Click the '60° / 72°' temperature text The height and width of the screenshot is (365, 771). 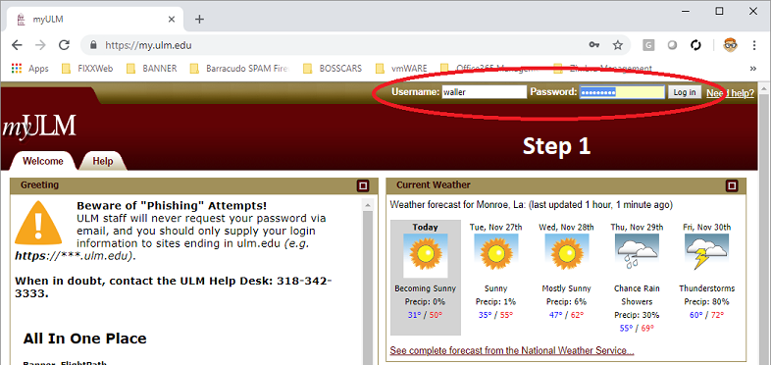(x=706, y=315)
